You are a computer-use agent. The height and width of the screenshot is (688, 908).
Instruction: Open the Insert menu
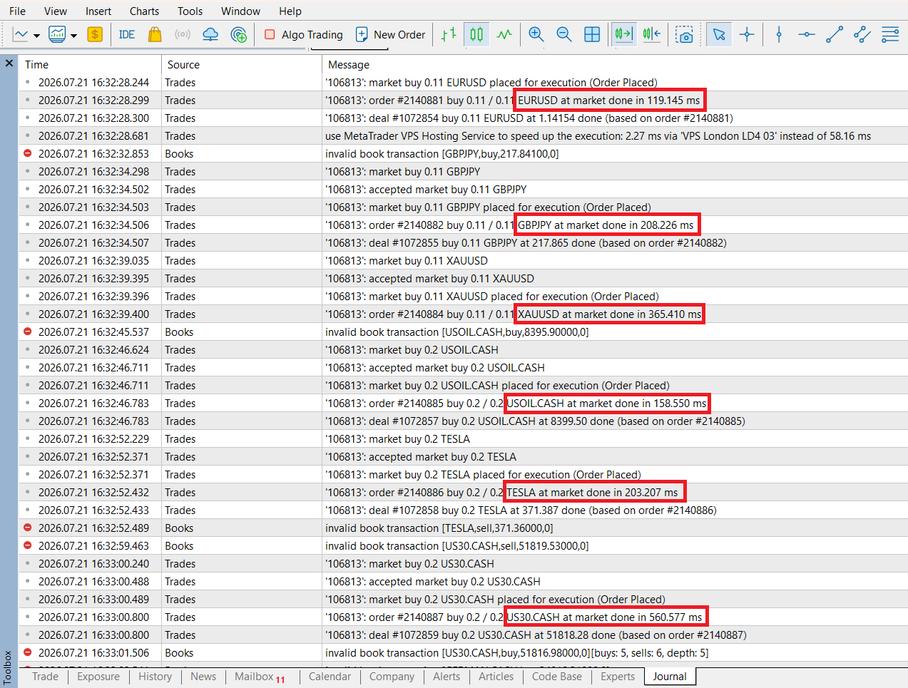click(98, 11)
